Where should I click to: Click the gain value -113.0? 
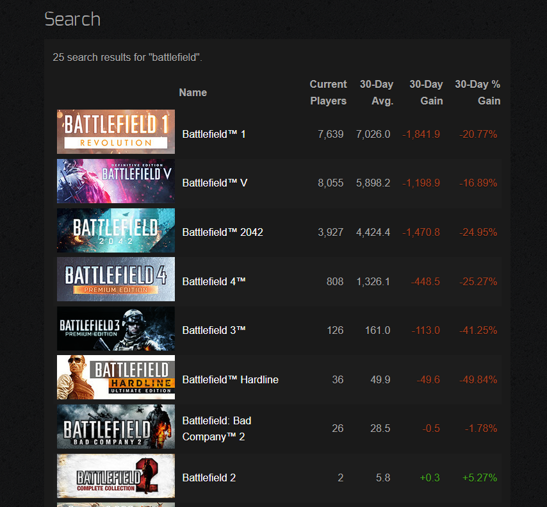425,330
